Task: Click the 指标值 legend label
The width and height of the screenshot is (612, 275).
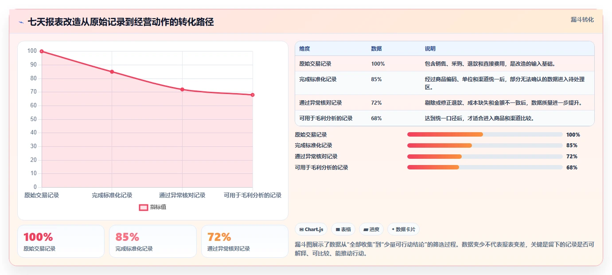Action: [x=158, y=207]
